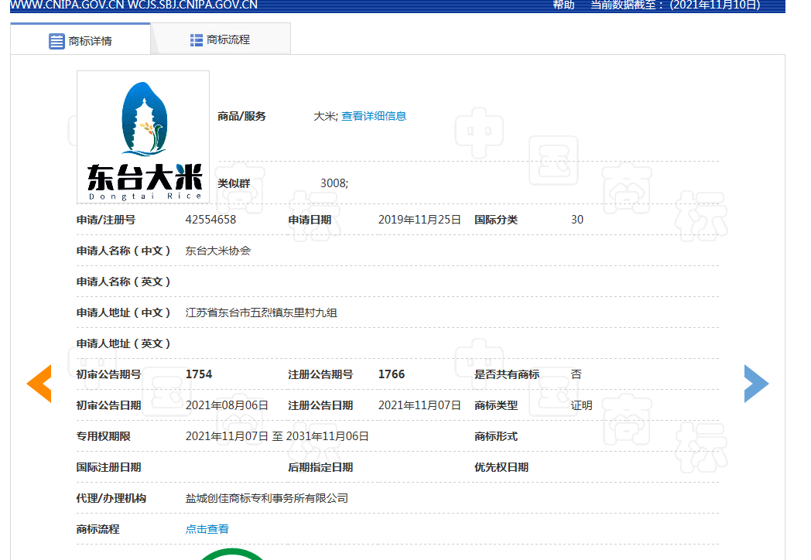The image size is (811, 560).
Task: Open the 查看详细信息 link
Action: click(374, 116)
